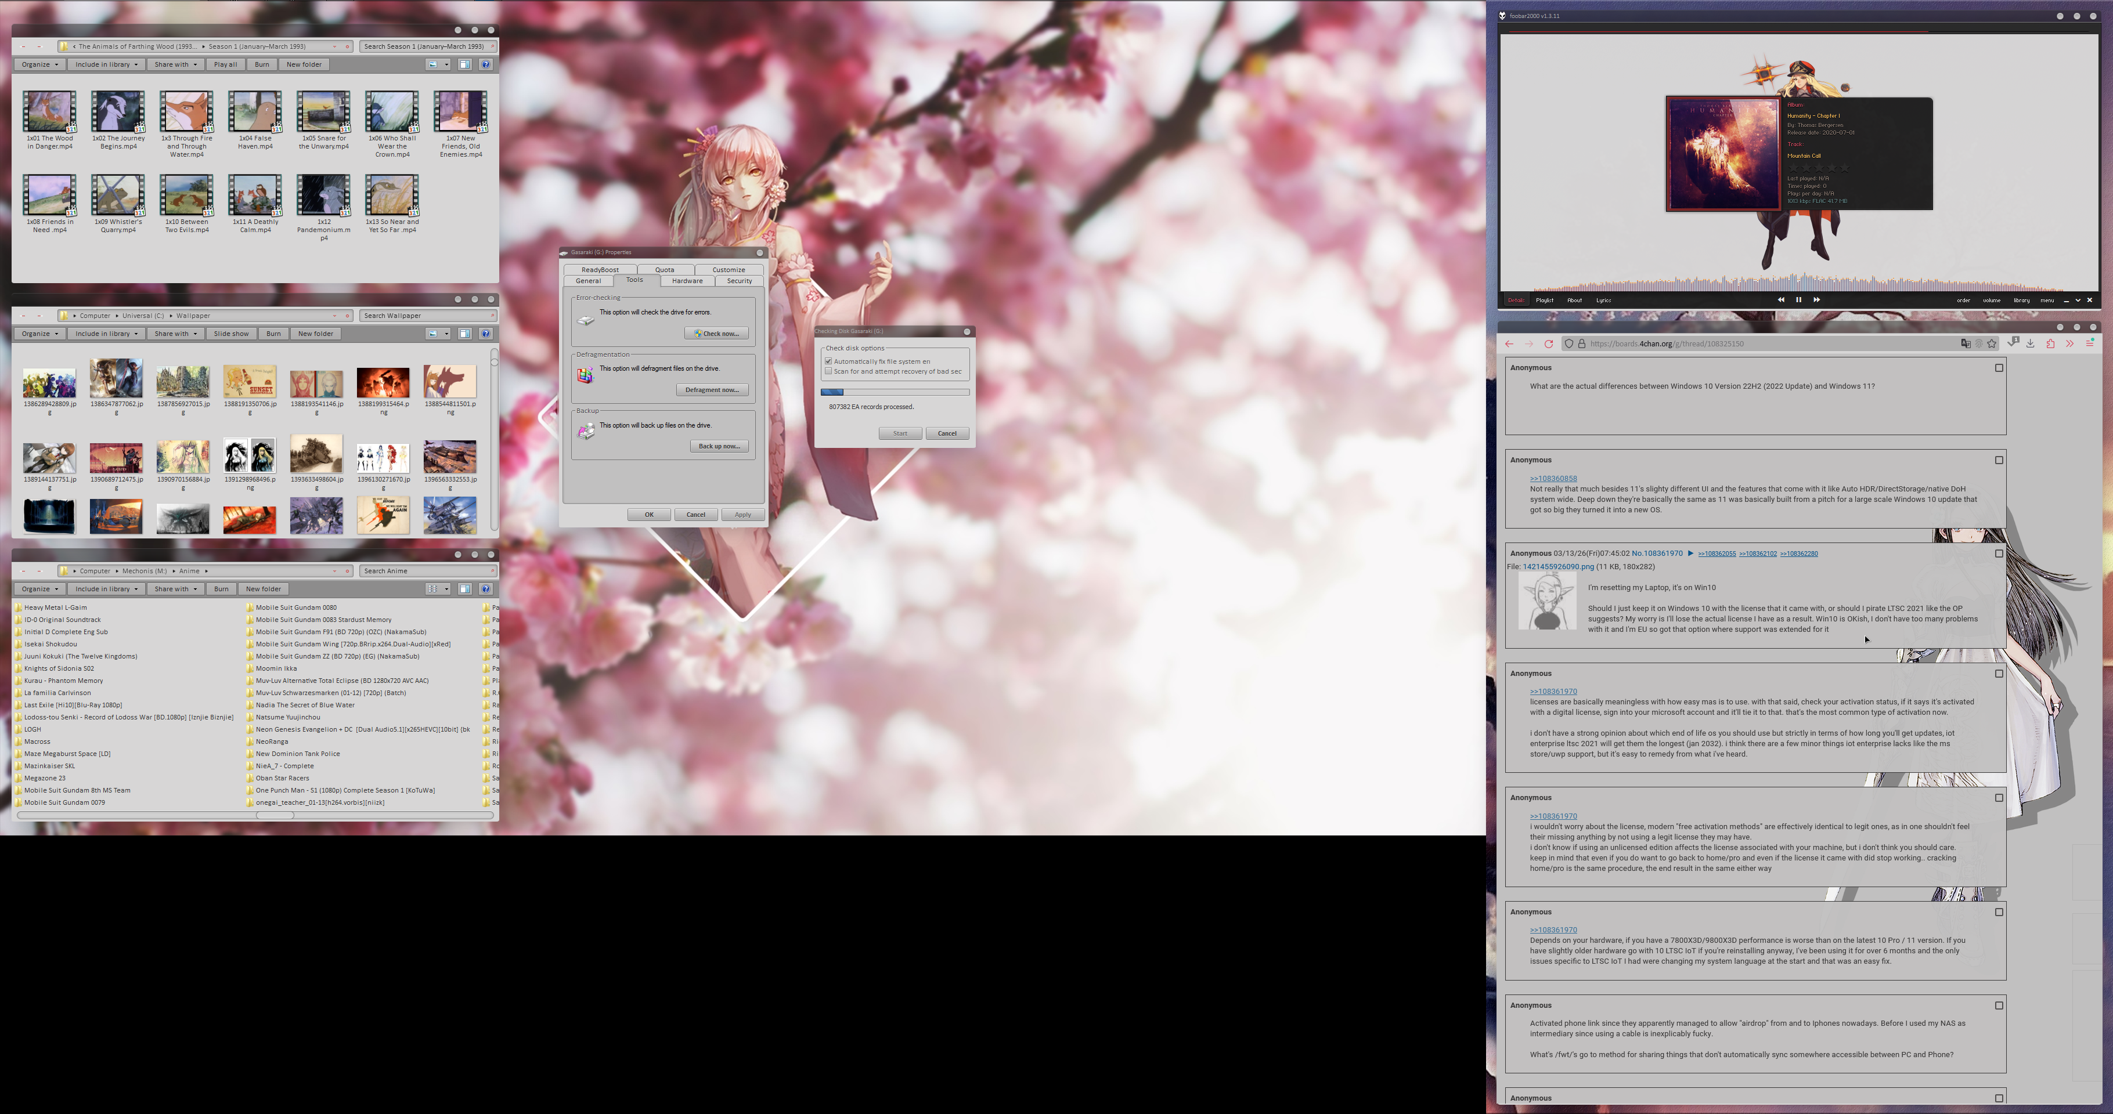Tick the checkbox on the Windows 10 22H2 question post

point(1999,368)
